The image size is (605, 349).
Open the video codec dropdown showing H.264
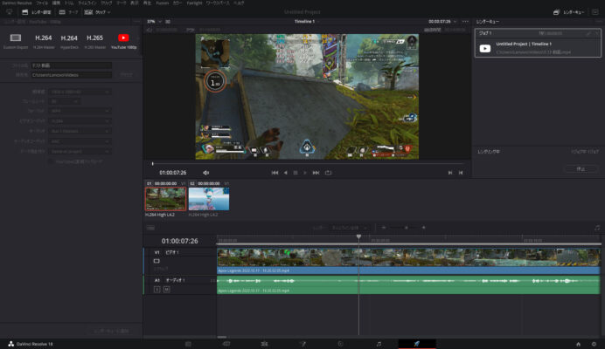[x=80, y=121]
